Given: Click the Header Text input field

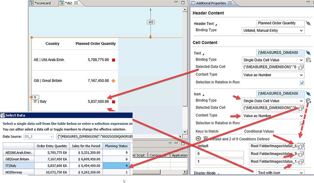Looking at the screenshot, I should [280, 23].
